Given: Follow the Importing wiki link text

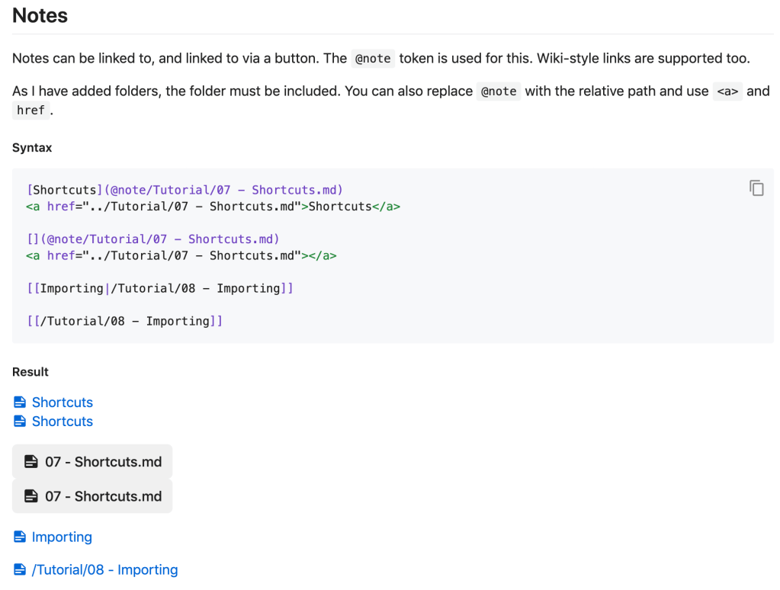Looking at the screenshot, I should pos(62,537).
